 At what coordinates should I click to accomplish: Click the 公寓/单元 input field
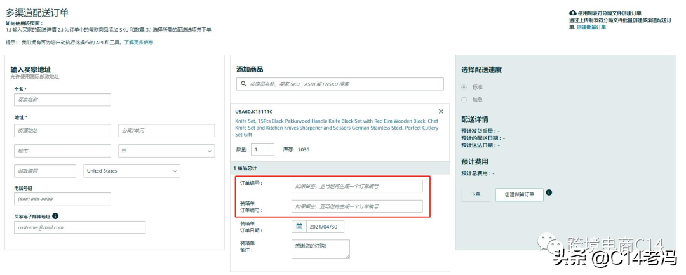coord(166,130)
